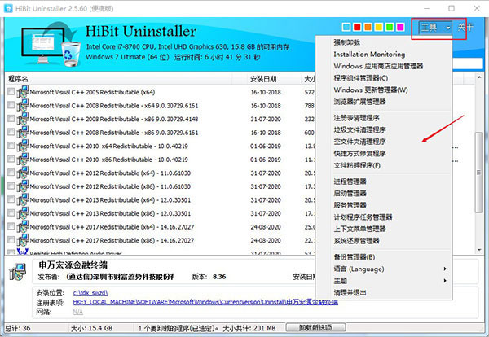Enable checkbox for Visual C++ 2017 Redistributable (x64)
This screenshot has width=489, height=337.
11,226
